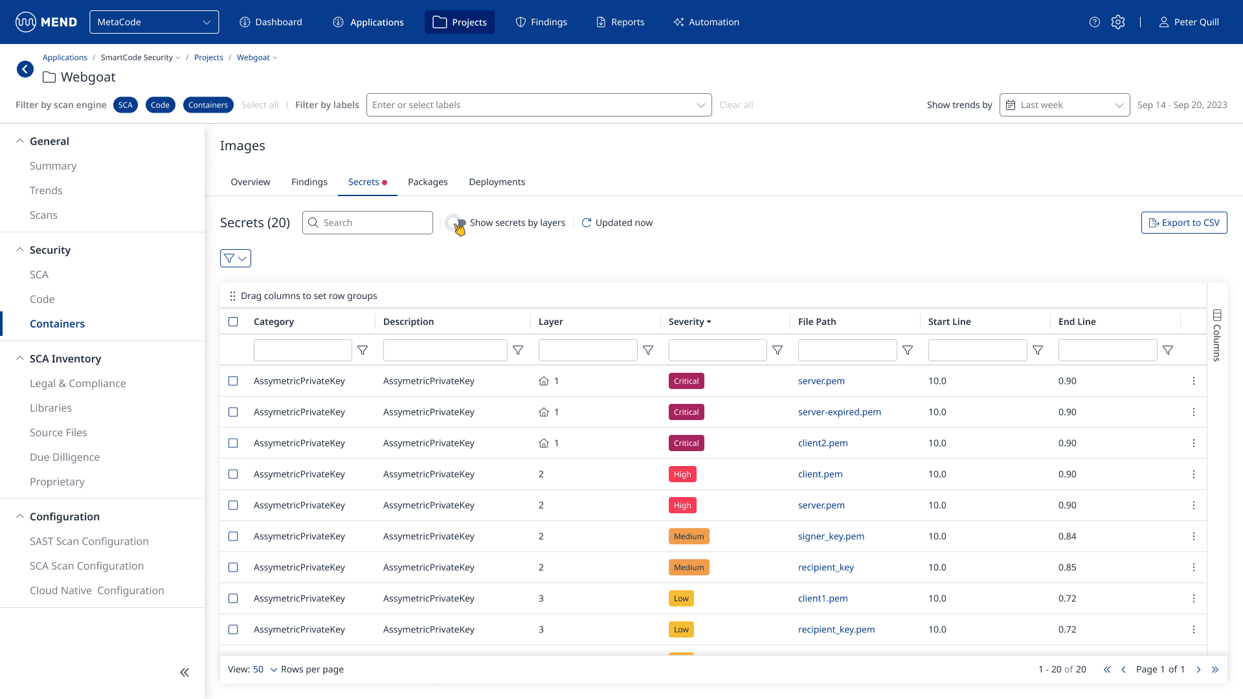Open the Last week trends dropdown
This screenshot has height=699, width=1243.
[x=1064, y=104]
